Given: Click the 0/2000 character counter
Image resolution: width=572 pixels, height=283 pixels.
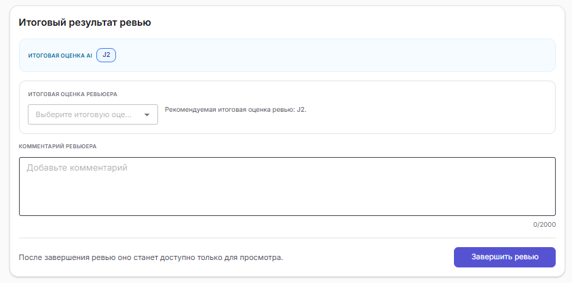Looking at the screenshot, I should coord(544,225).
